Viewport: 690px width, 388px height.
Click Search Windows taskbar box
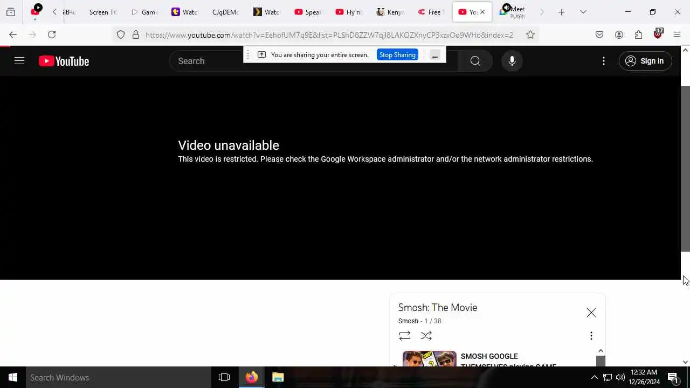[x=119, y=377]
